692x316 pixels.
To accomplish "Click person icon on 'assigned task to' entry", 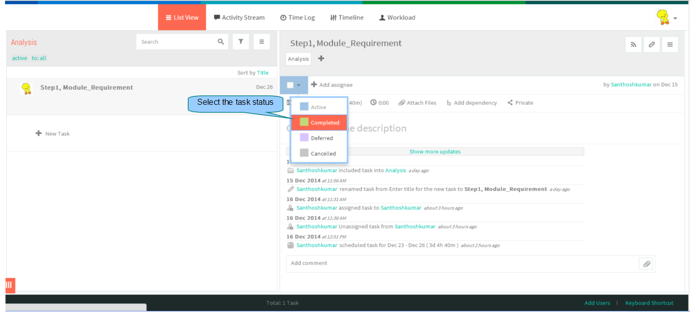I will pyautogui.click(x=291, y=208).
